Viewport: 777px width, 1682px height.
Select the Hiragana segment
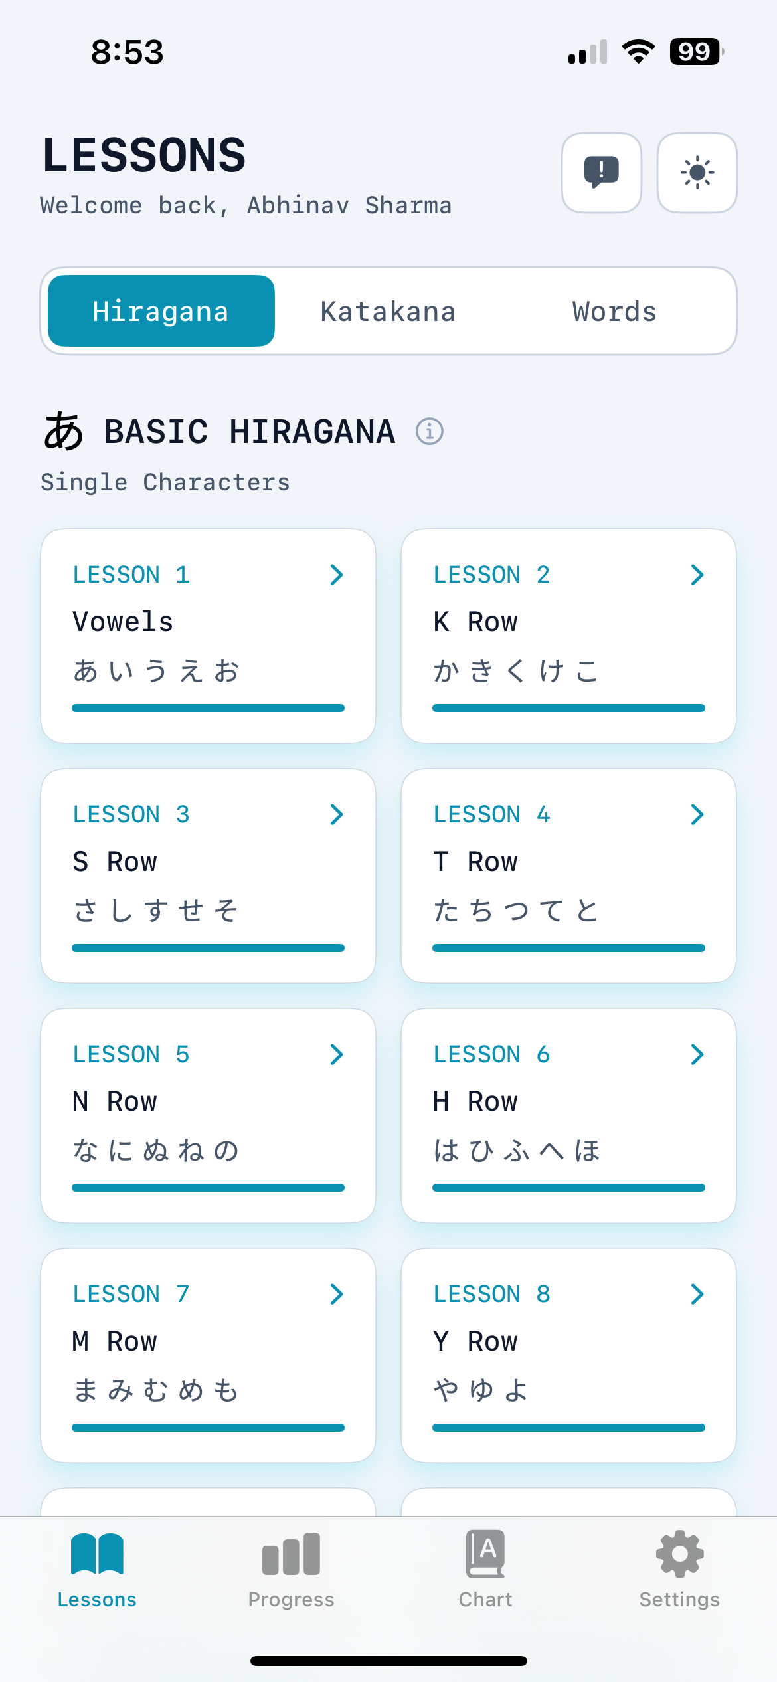(161, 311)
